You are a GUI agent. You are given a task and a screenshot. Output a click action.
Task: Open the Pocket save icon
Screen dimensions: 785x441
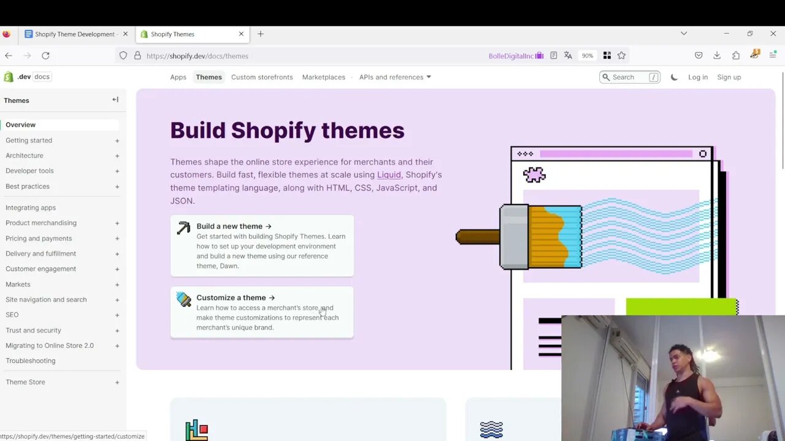699,55
